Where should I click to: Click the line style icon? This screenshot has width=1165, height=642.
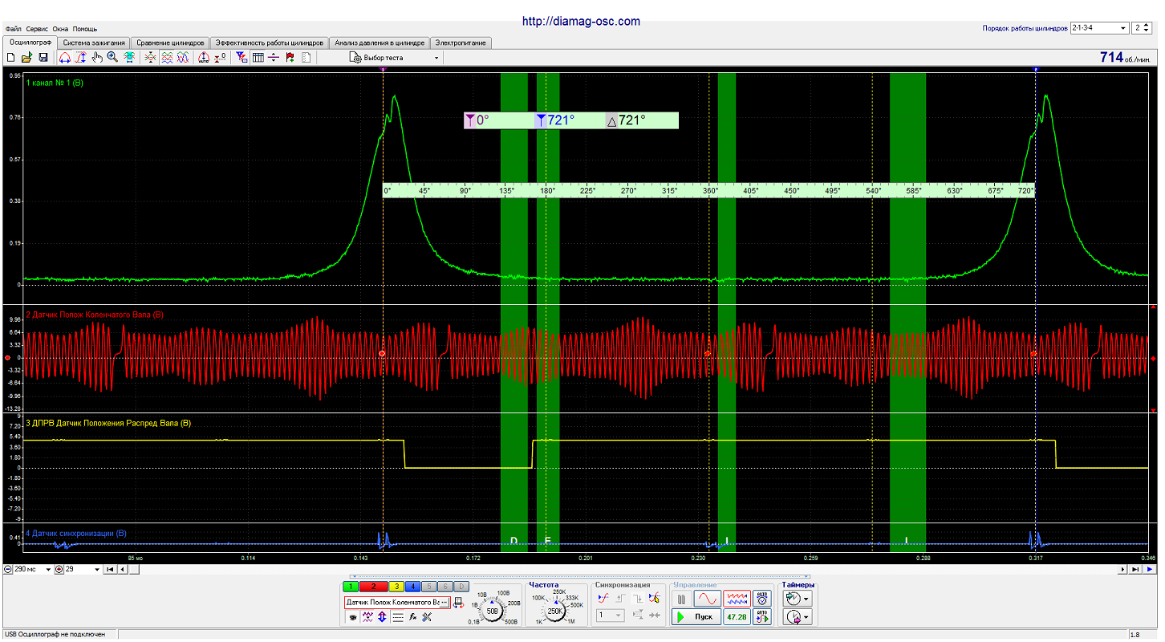(398, 617)
